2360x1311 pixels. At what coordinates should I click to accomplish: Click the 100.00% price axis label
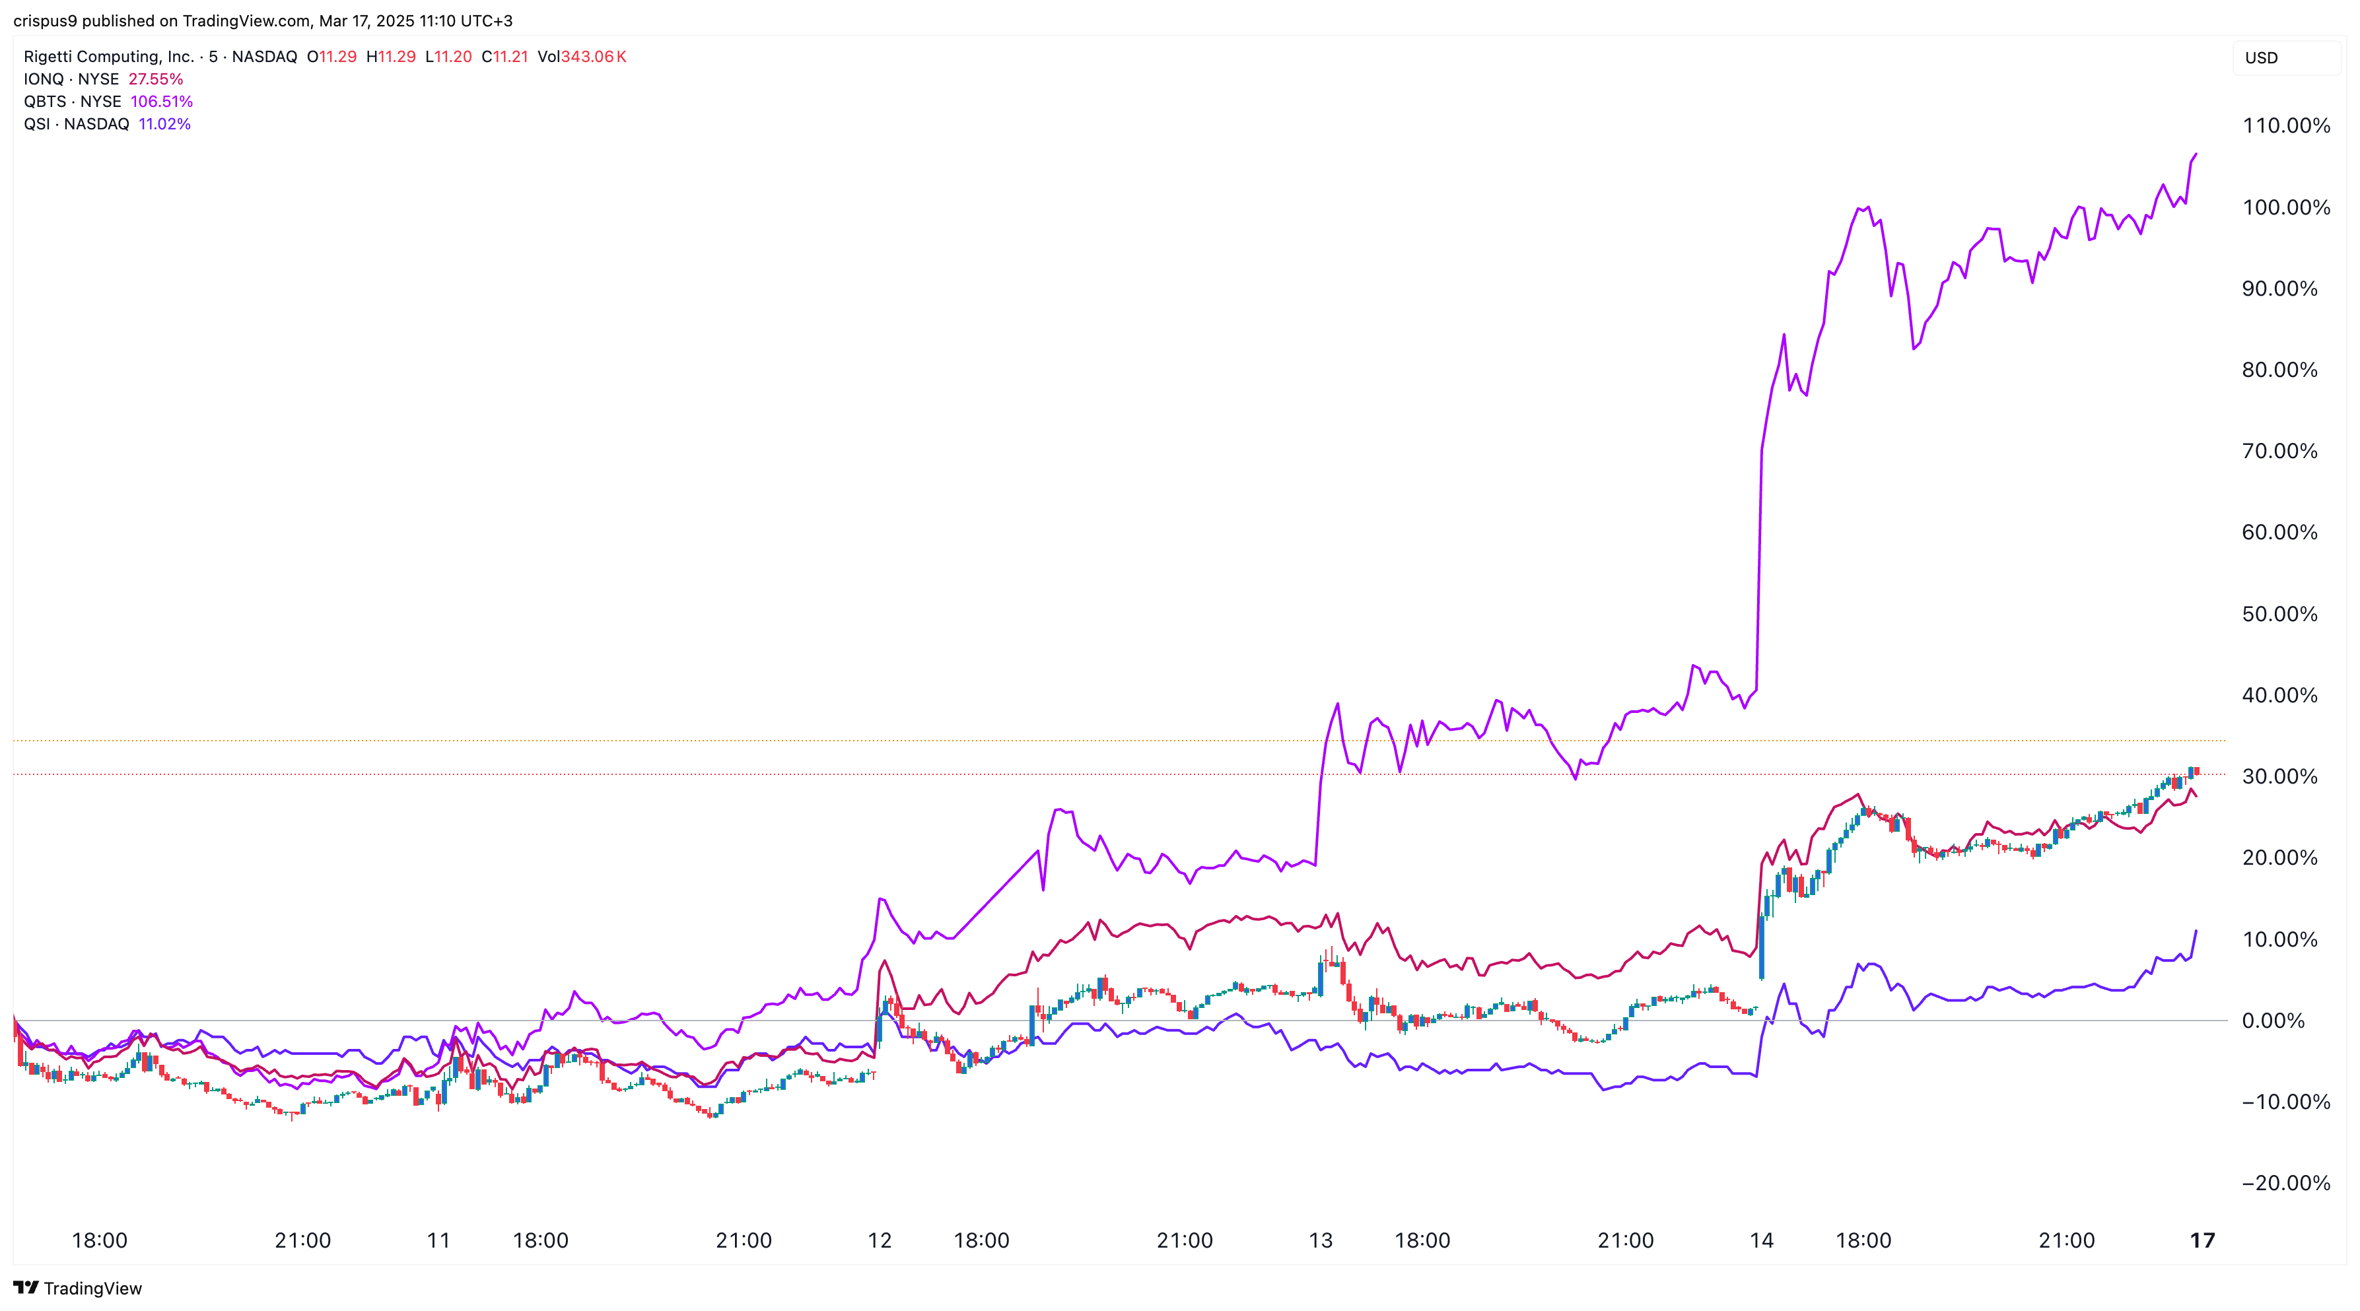2286,208
